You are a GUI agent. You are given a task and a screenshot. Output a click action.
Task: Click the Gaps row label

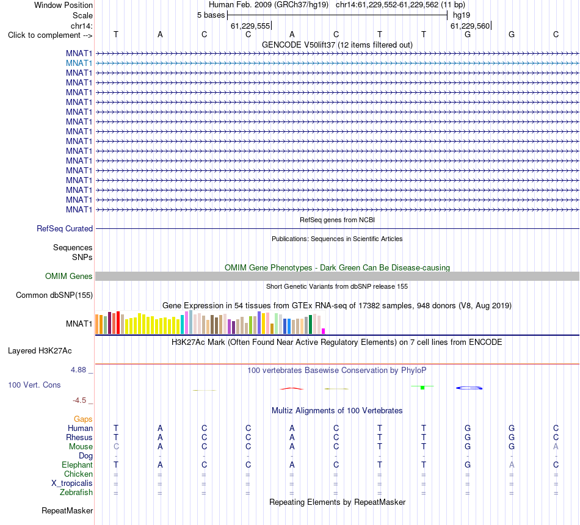83,419
